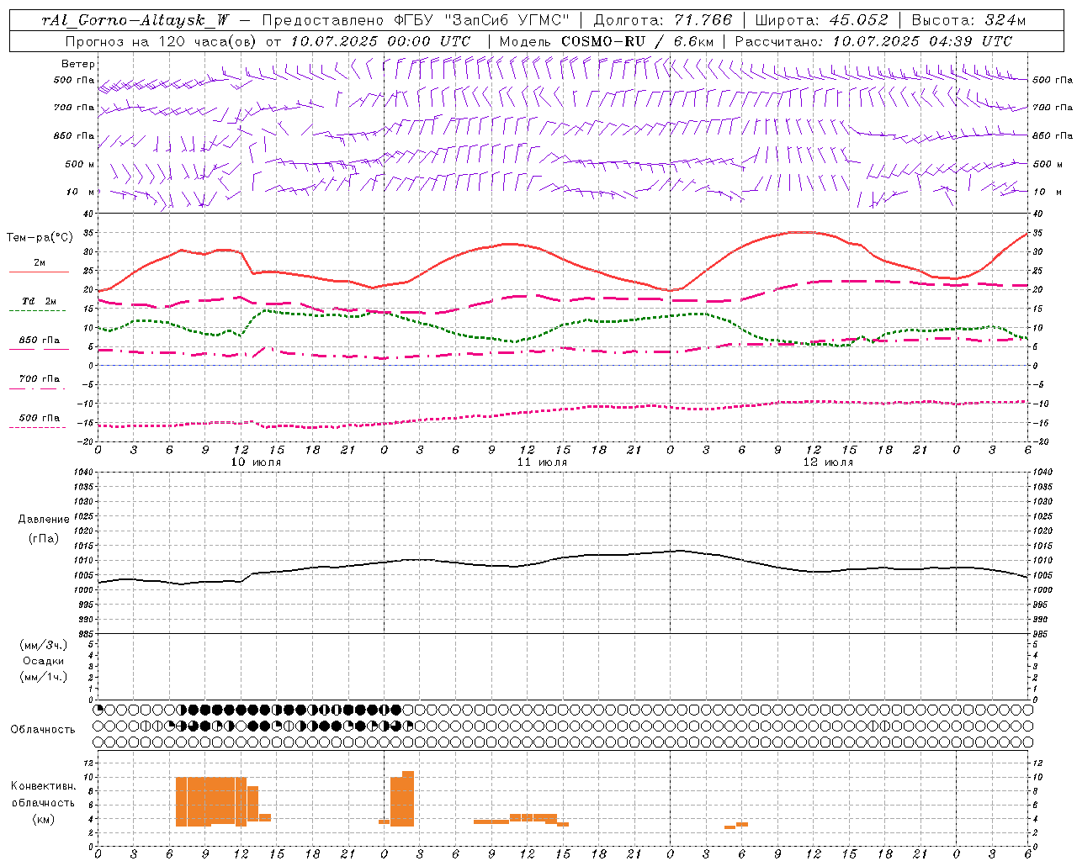
Task: Click the station name rAl_Gorno-Altaysk_W
Action: pos(135,20)
